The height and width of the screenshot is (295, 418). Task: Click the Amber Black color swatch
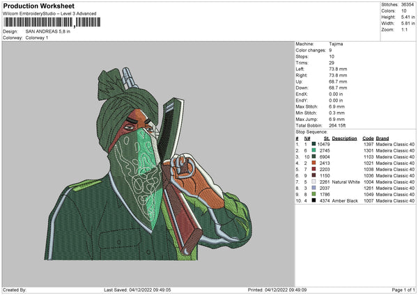pyautogui.click(x=313, y=200)
